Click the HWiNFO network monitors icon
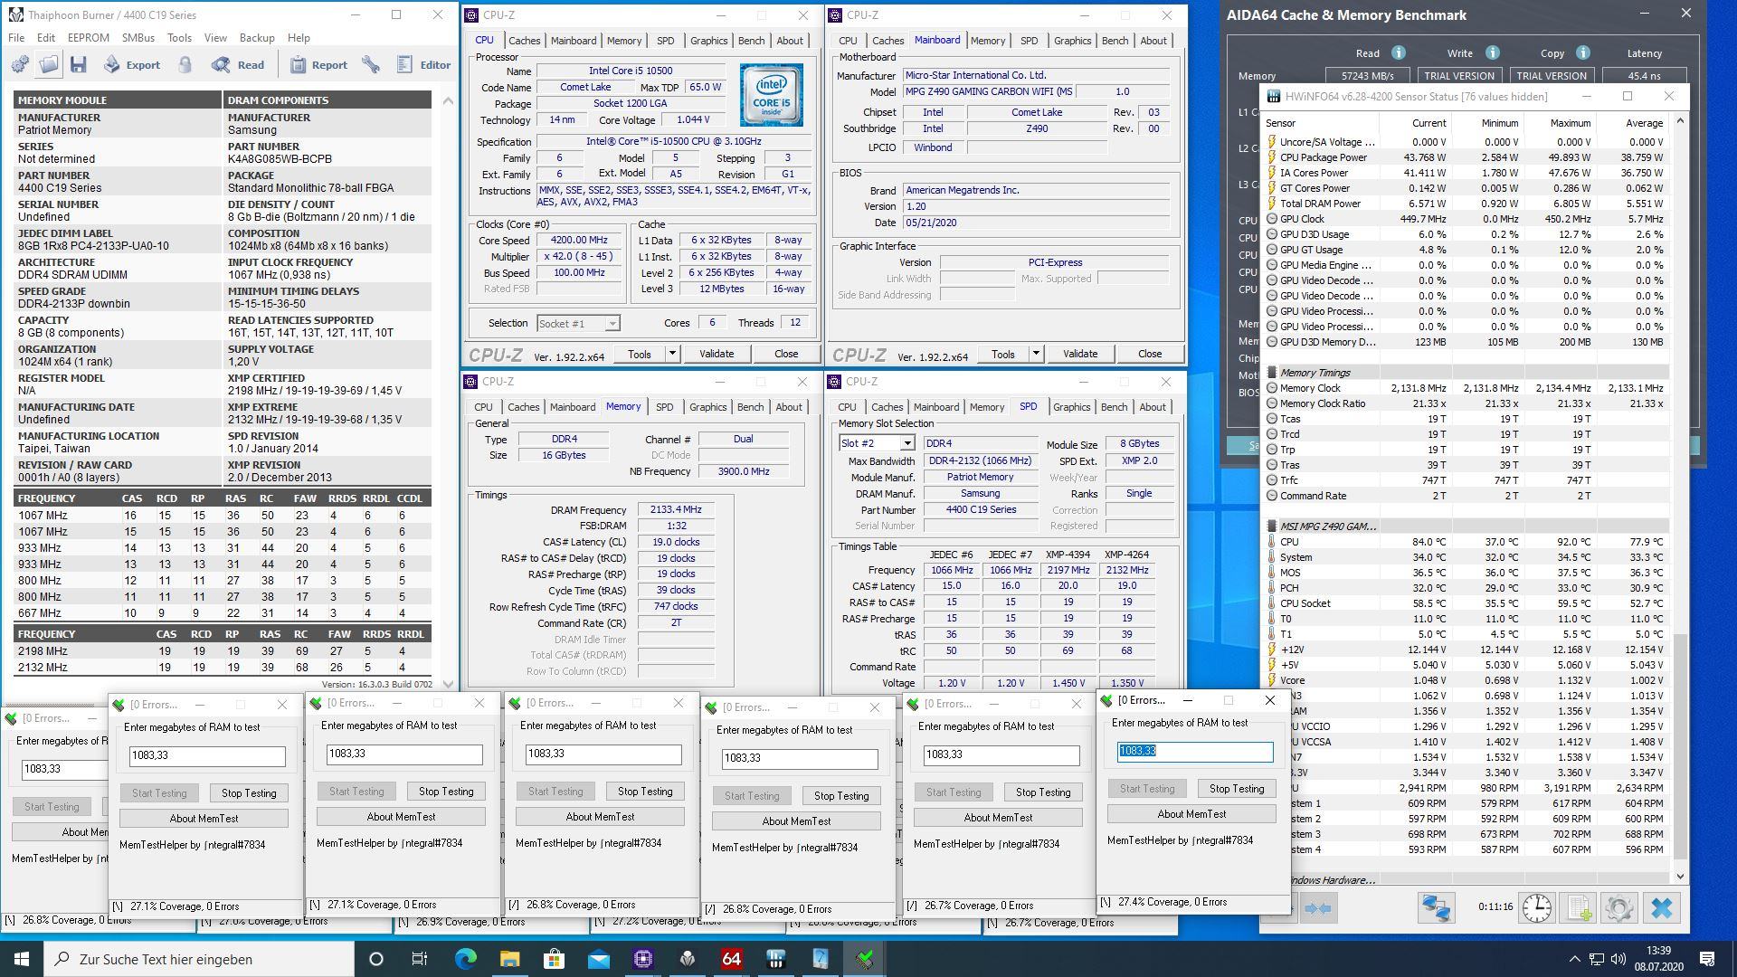 [x=1436, y=907]
